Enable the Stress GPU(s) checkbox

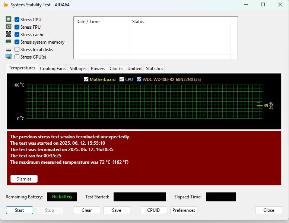pyautogui.click(x=17, y=57)
